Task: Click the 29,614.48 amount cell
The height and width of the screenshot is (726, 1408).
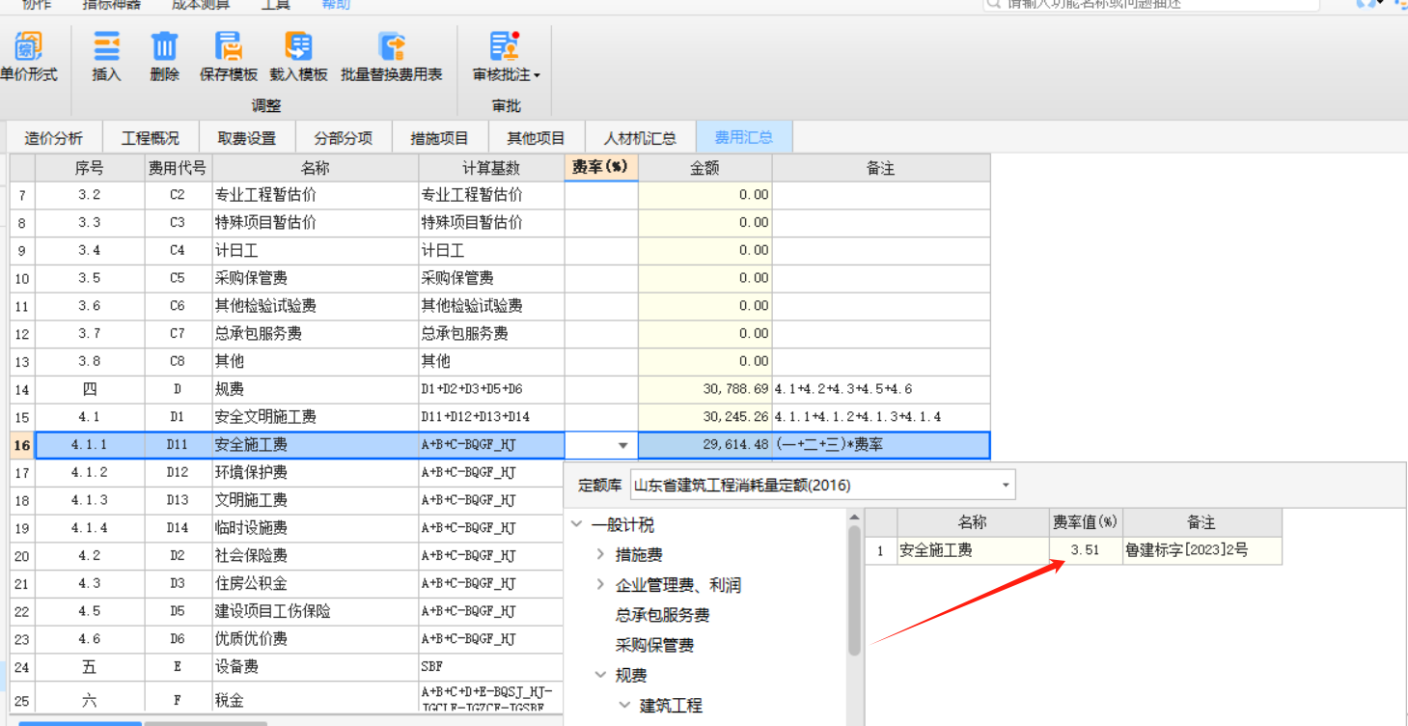Action: point(705,445)
